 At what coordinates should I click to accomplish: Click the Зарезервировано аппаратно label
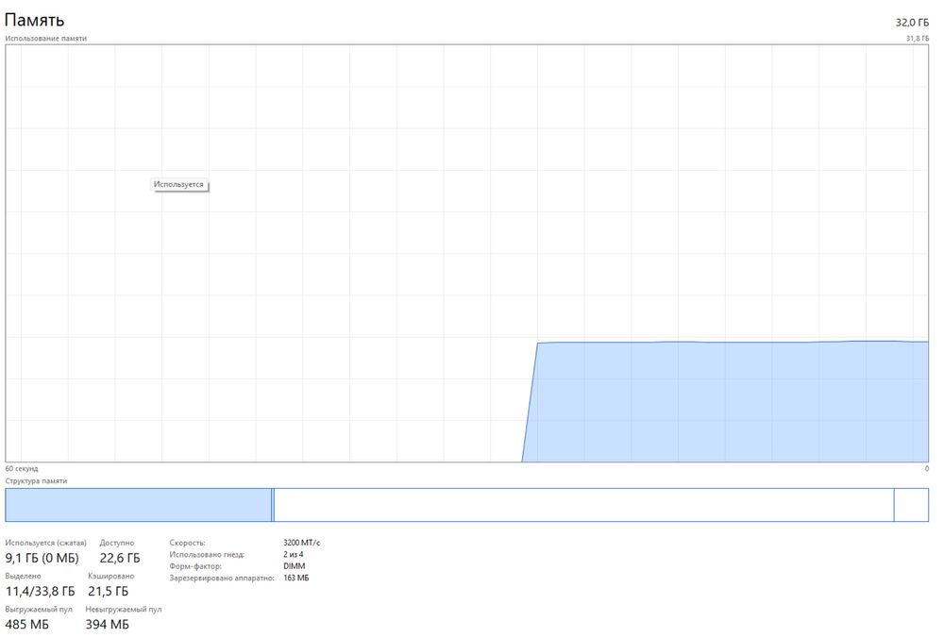222,578
